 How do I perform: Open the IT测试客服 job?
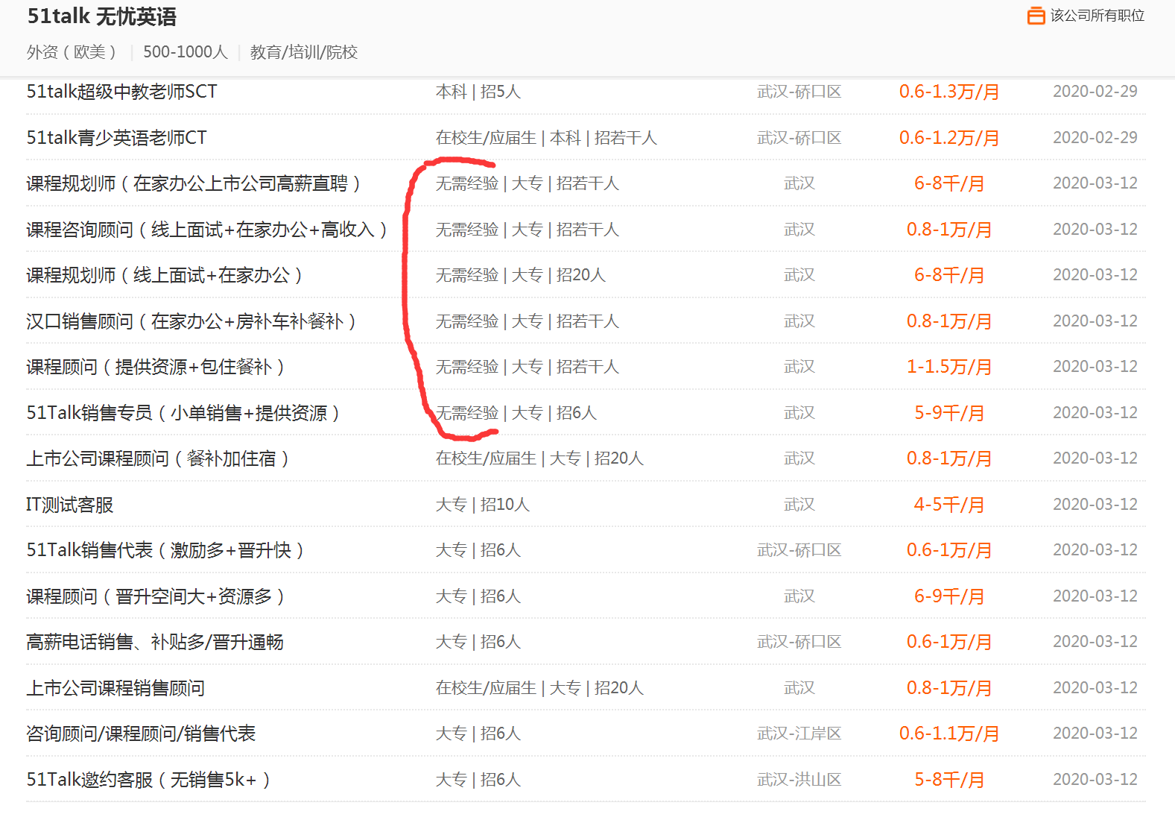pos(70,505)
